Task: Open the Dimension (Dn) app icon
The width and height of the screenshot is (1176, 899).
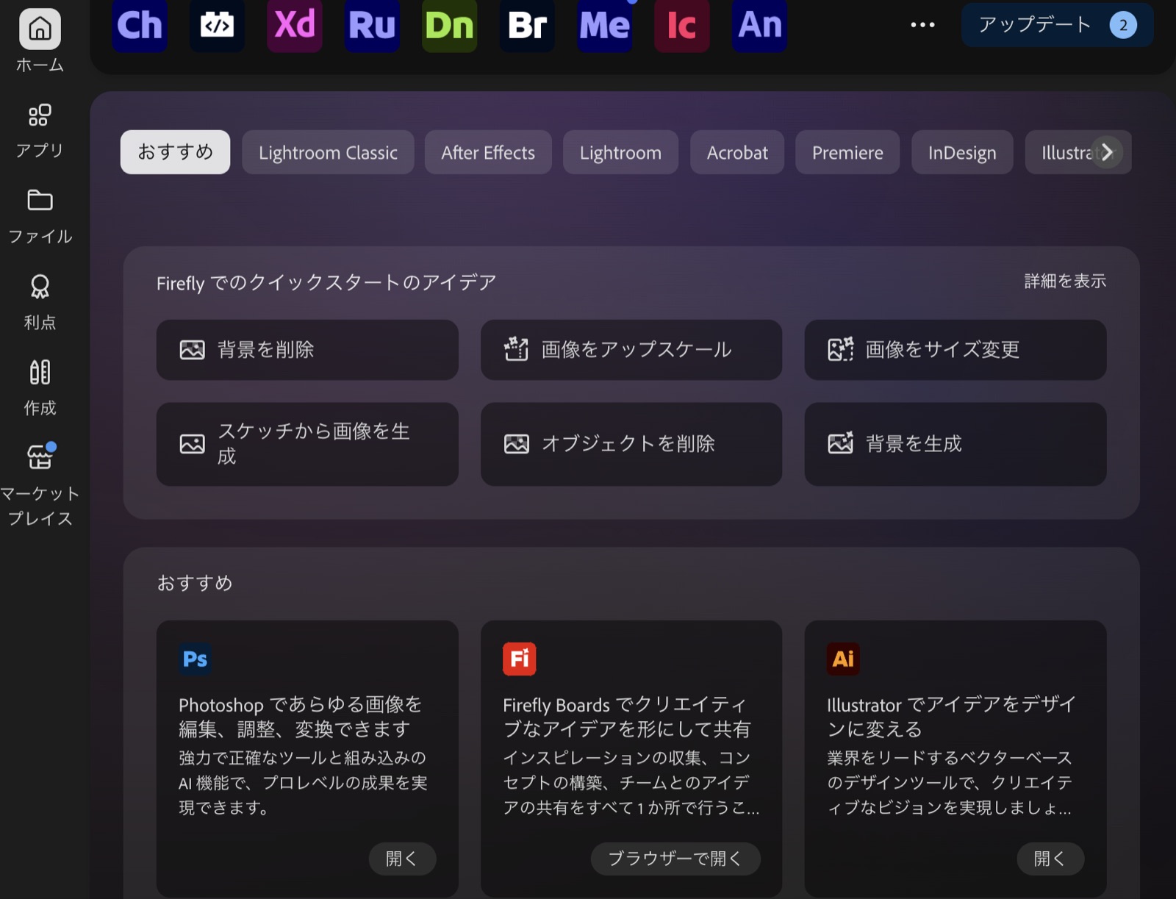Action: pos(450,25)
